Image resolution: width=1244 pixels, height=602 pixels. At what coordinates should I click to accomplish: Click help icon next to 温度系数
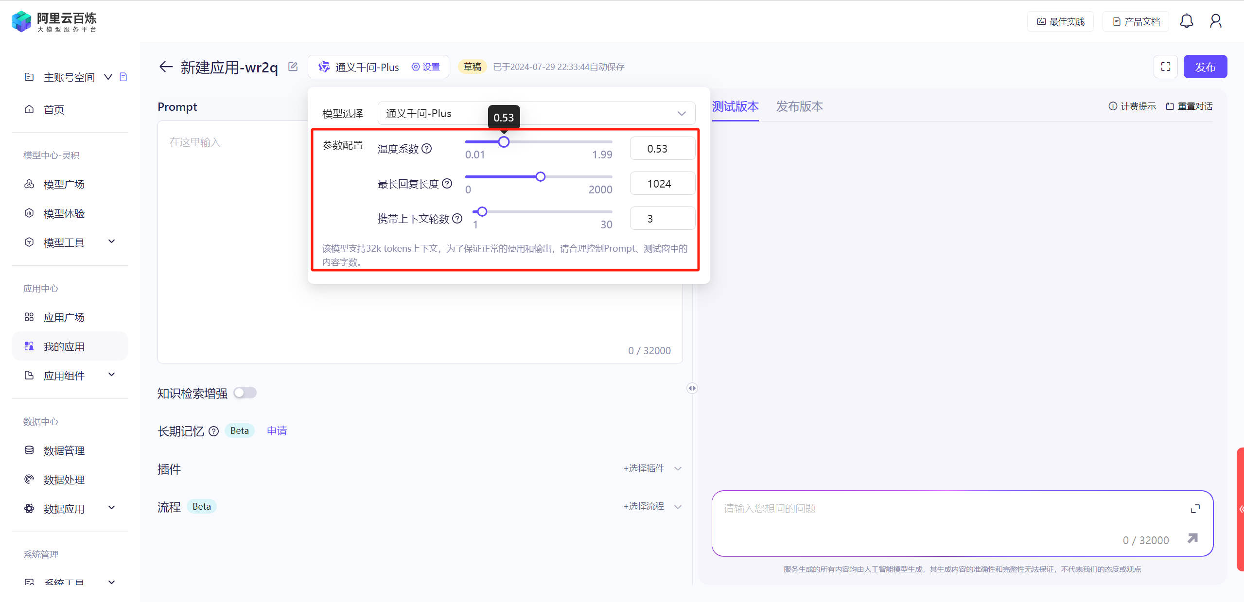[x=426, y=149]
